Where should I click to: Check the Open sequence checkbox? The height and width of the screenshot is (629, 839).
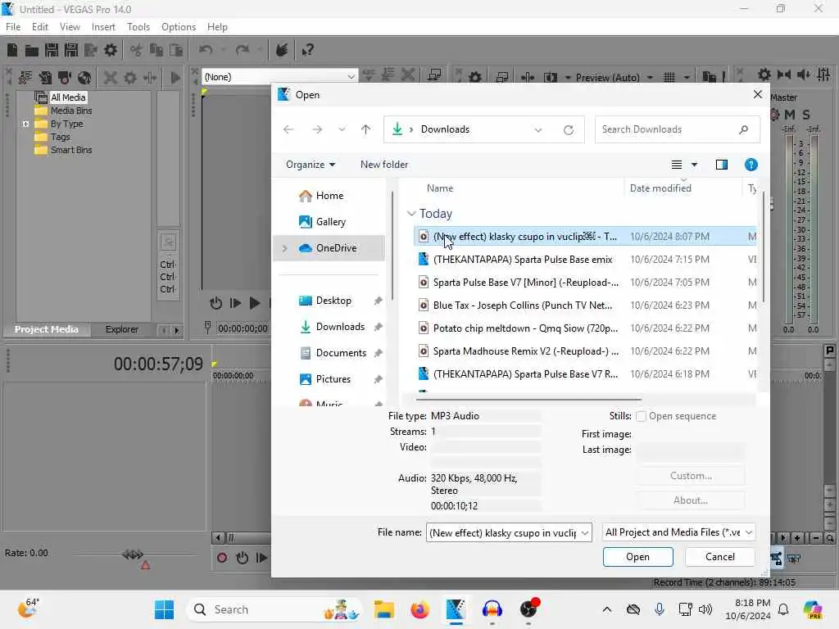[641, 416]
